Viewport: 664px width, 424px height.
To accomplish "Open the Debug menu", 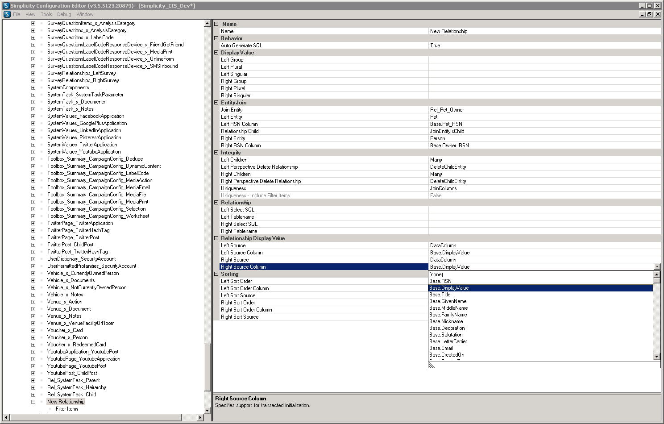I will coord(64,14).
